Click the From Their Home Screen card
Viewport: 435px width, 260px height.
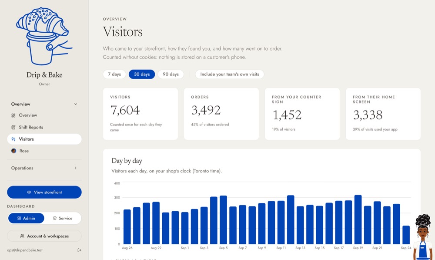[383, 114]
